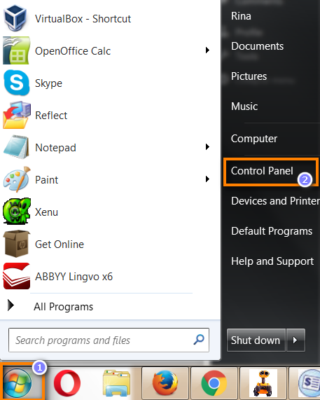Launch Skype from the Start menu

click(x=16, y=83)
